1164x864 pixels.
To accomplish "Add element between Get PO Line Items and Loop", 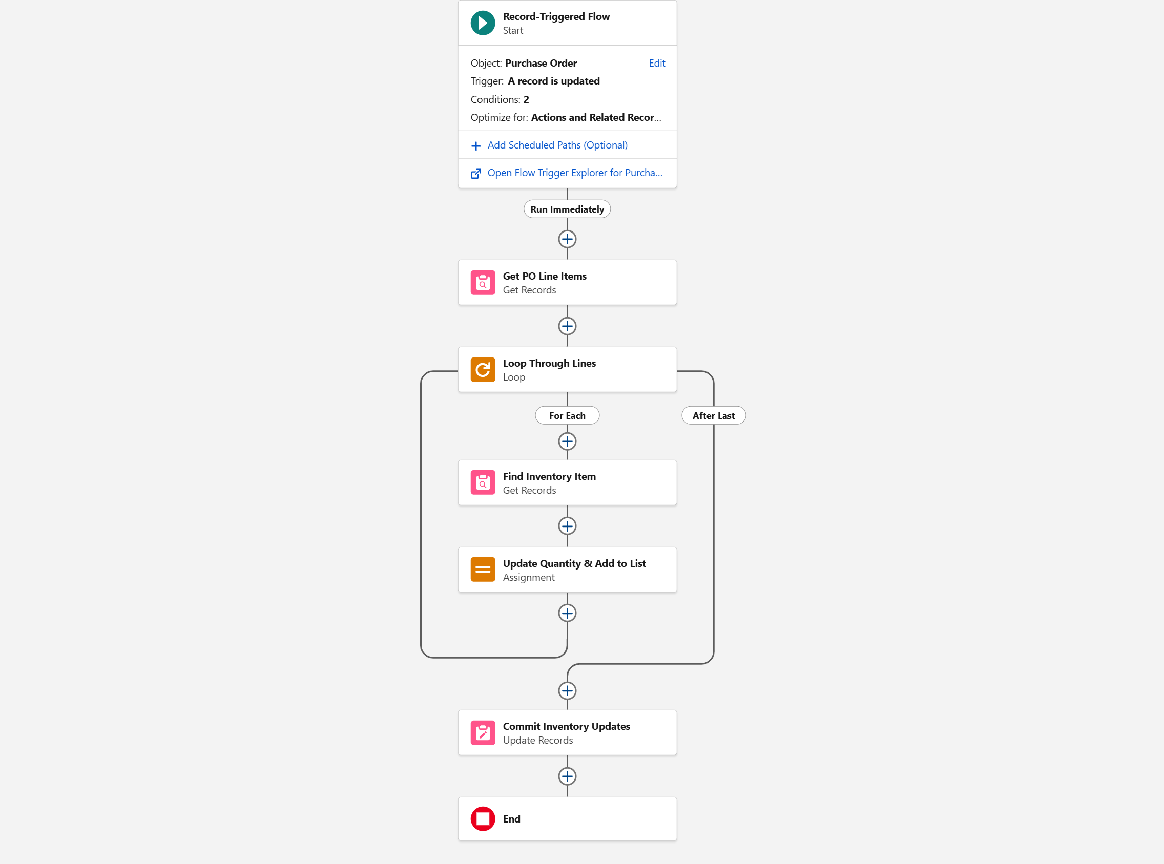I will (567, 326).
